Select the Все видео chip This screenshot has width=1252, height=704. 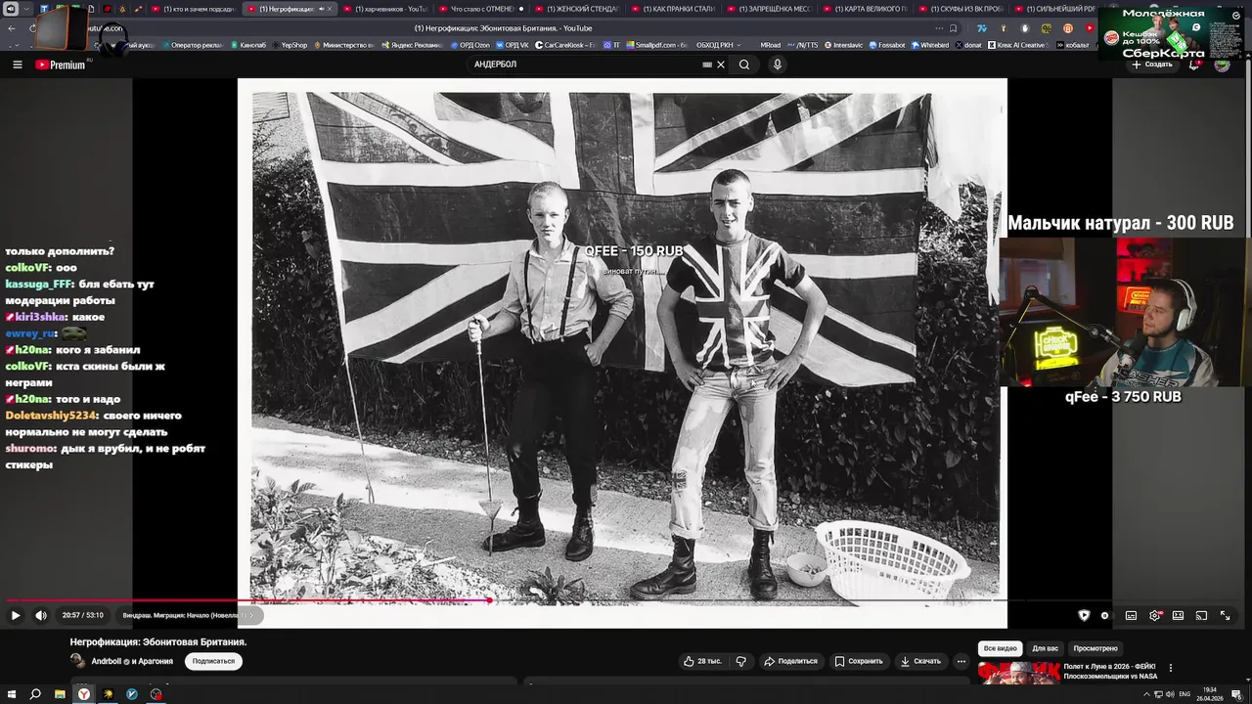pyautogui.click(x=1001, y=648)
